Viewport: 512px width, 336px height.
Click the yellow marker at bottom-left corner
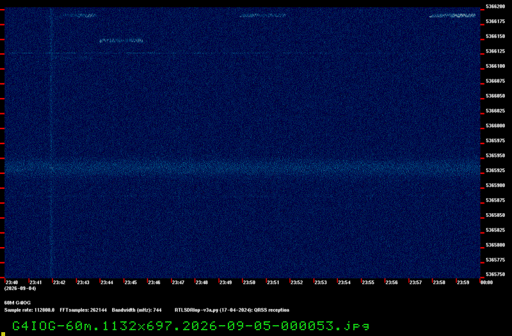pos(3,334)
